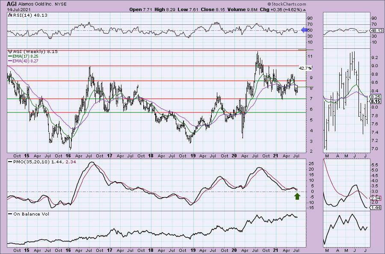Click the Chg +0.36 (+4.62%) value

tap(281, 9)
